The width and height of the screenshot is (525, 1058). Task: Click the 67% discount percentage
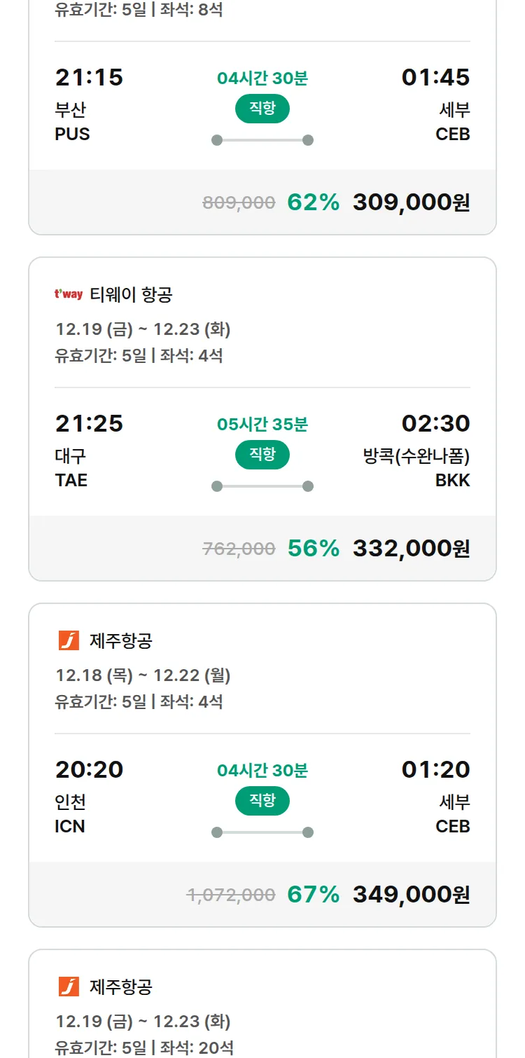[313, 895]
